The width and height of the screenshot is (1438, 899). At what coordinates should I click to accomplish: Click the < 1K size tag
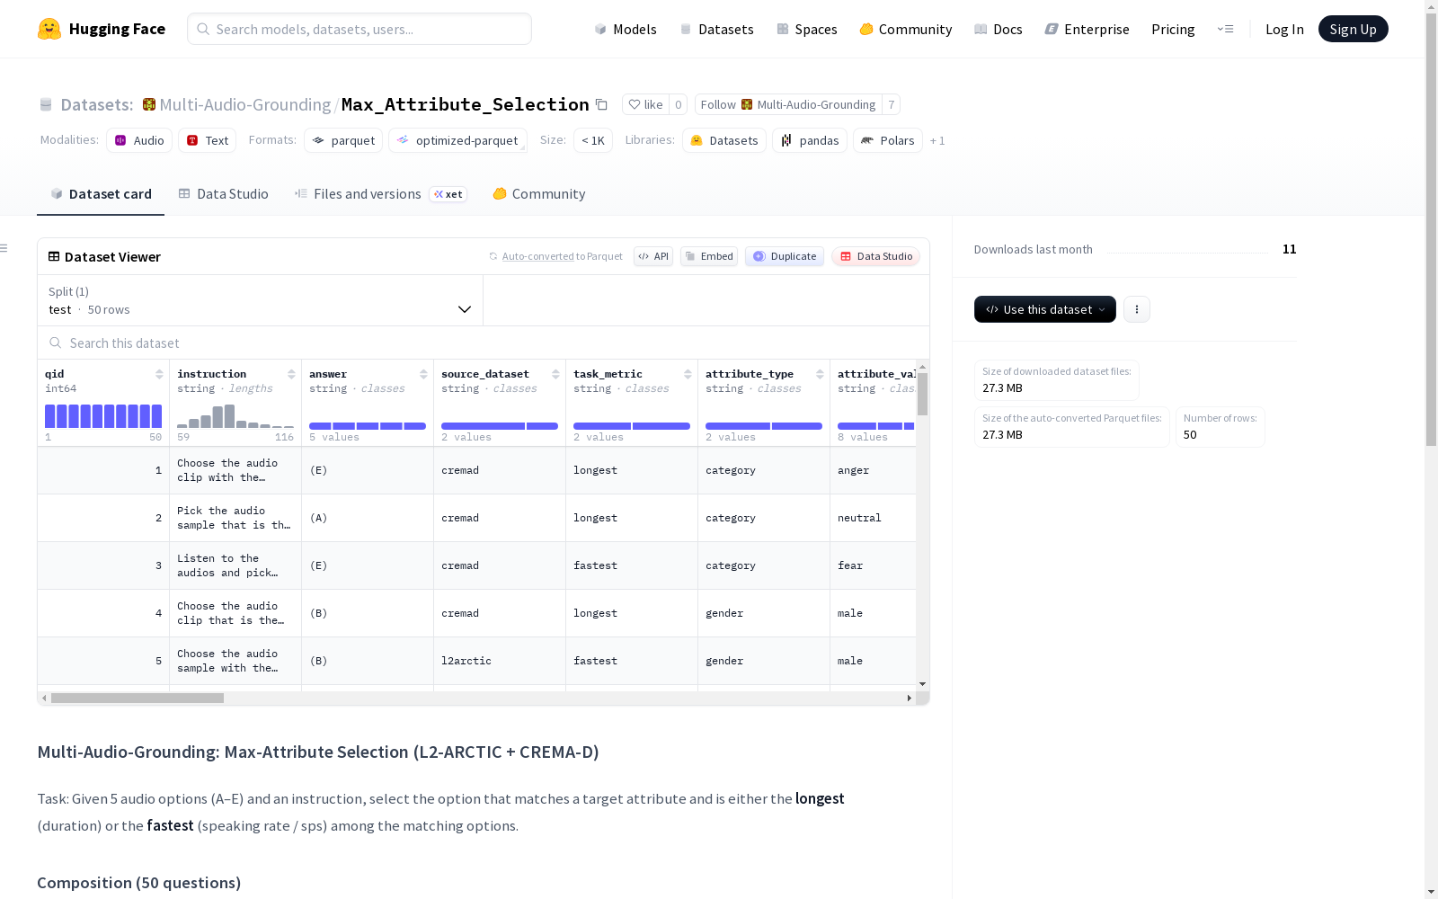point(593,140)
